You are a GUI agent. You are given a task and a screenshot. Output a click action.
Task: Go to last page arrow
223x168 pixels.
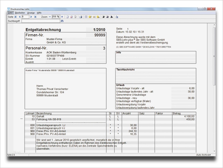(35, 17)
